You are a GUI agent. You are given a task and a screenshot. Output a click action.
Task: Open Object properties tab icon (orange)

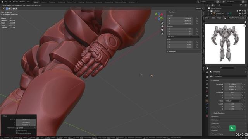point(207,100)
